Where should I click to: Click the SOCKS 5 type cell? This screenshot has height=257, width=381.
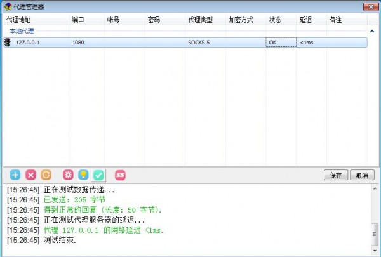tap(199, 43)
